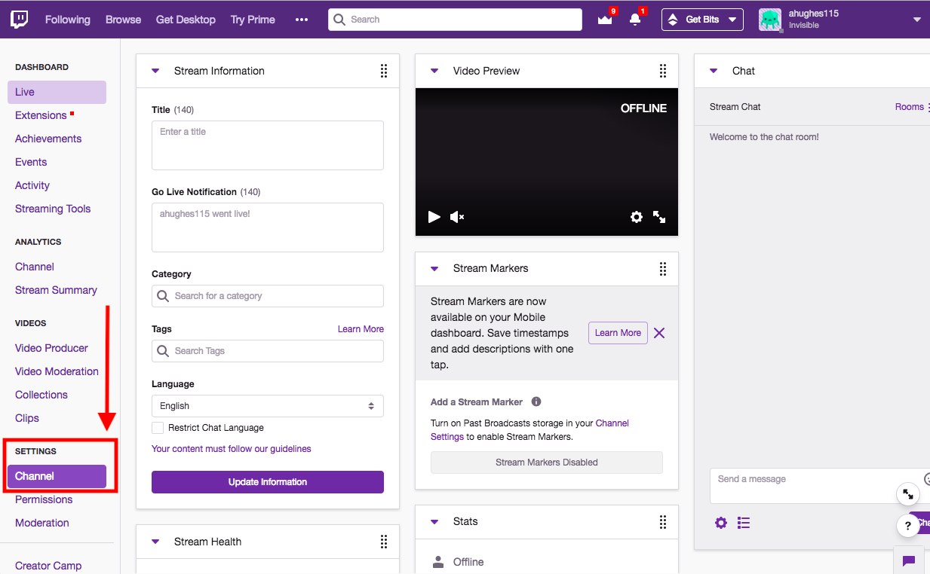Open Activity in the sidebar
Image resolution: width=930 pixels, height=574 pixels.
click(32, 185)
